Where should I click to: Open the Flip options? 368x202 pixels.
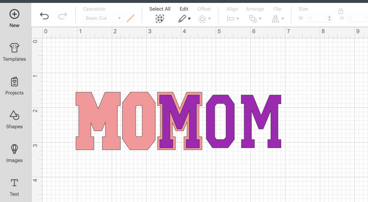tap(278, 18)
